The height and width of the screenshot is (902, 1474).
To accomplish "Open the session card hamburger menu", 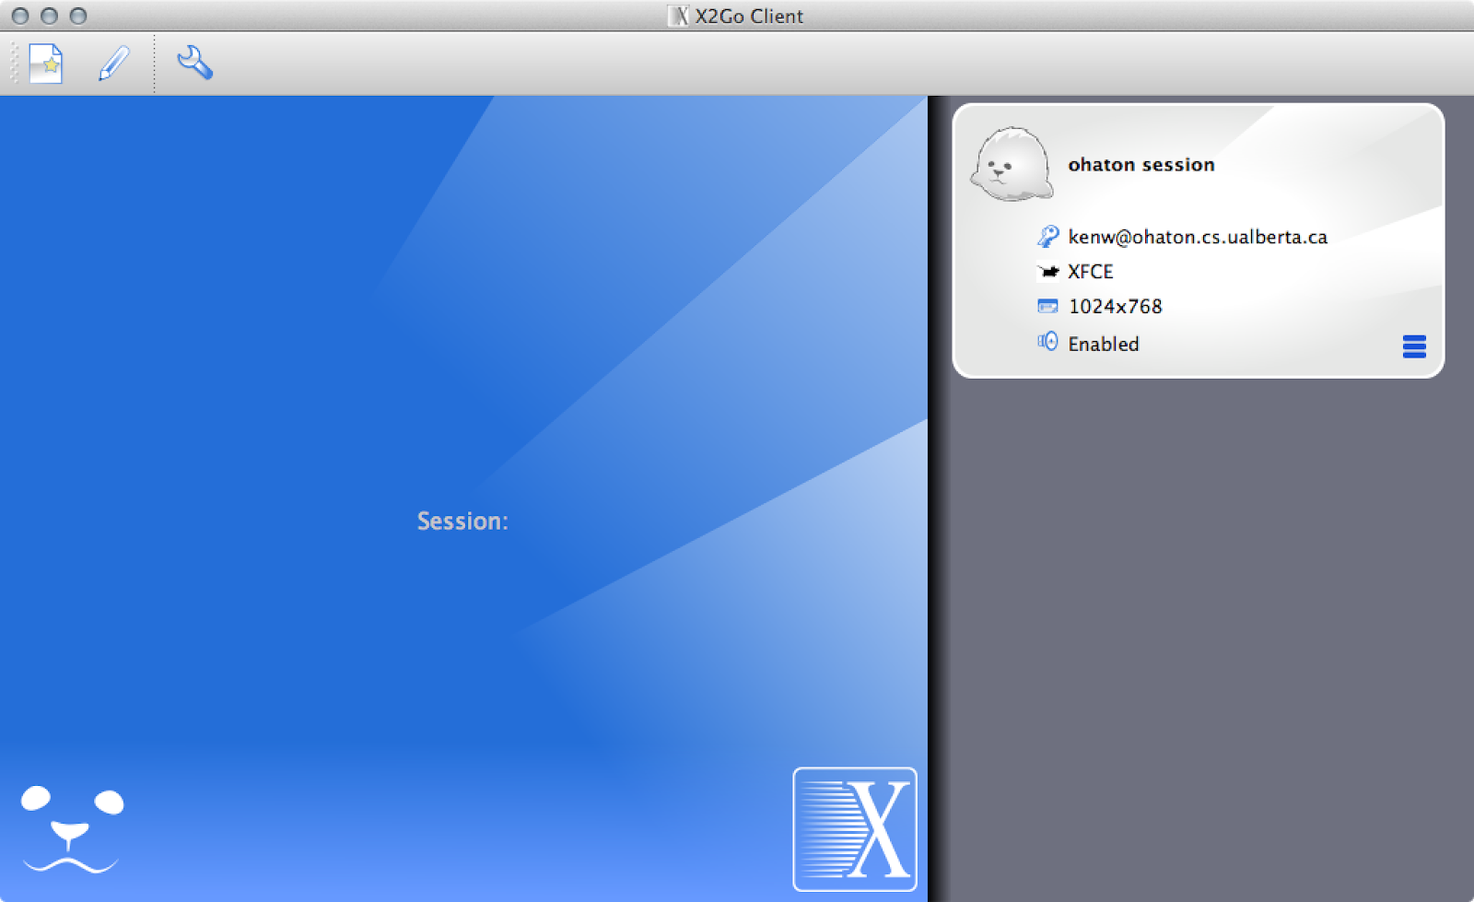I will [x=1414, y=346].
